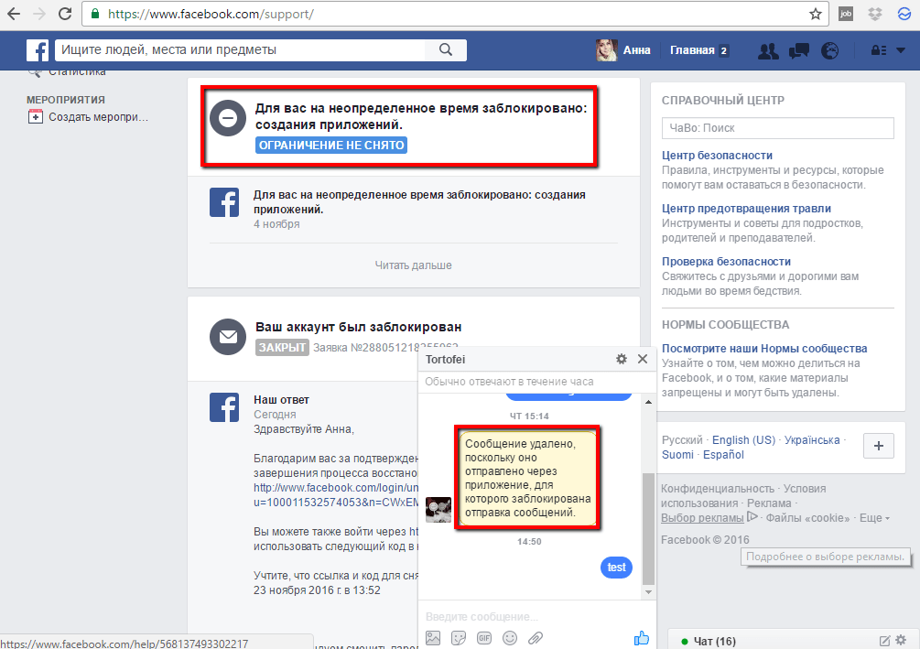Click the Facebook logo in the top bar

pyautogui.click(x=38, y=49)
